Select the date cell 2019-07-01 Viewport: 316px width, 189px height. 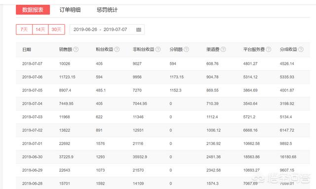[32, 143]
